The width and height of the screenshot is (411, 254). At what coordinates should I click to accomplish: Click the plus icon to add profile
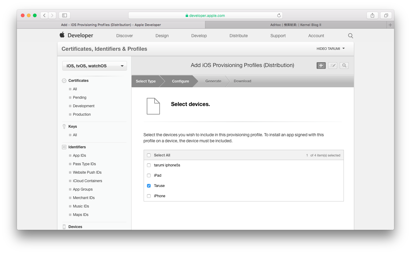[x=321, y=66]
